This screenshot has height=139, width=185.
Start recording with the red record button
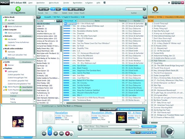coord(67,133)
